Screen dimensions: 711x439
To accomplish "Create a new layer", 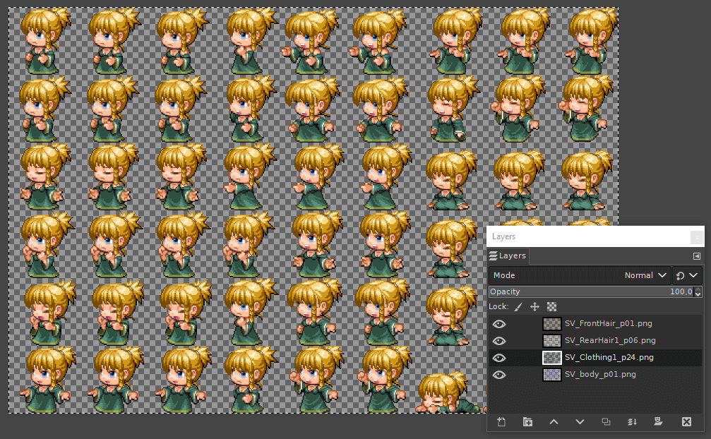I will (501, 421).
